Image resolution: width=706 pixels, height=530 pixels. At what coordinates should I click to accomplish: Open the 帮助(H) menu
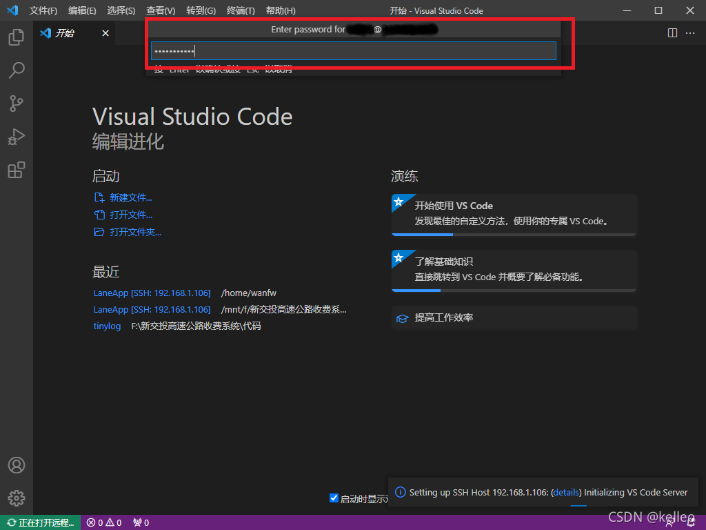(x=281, y=10)
